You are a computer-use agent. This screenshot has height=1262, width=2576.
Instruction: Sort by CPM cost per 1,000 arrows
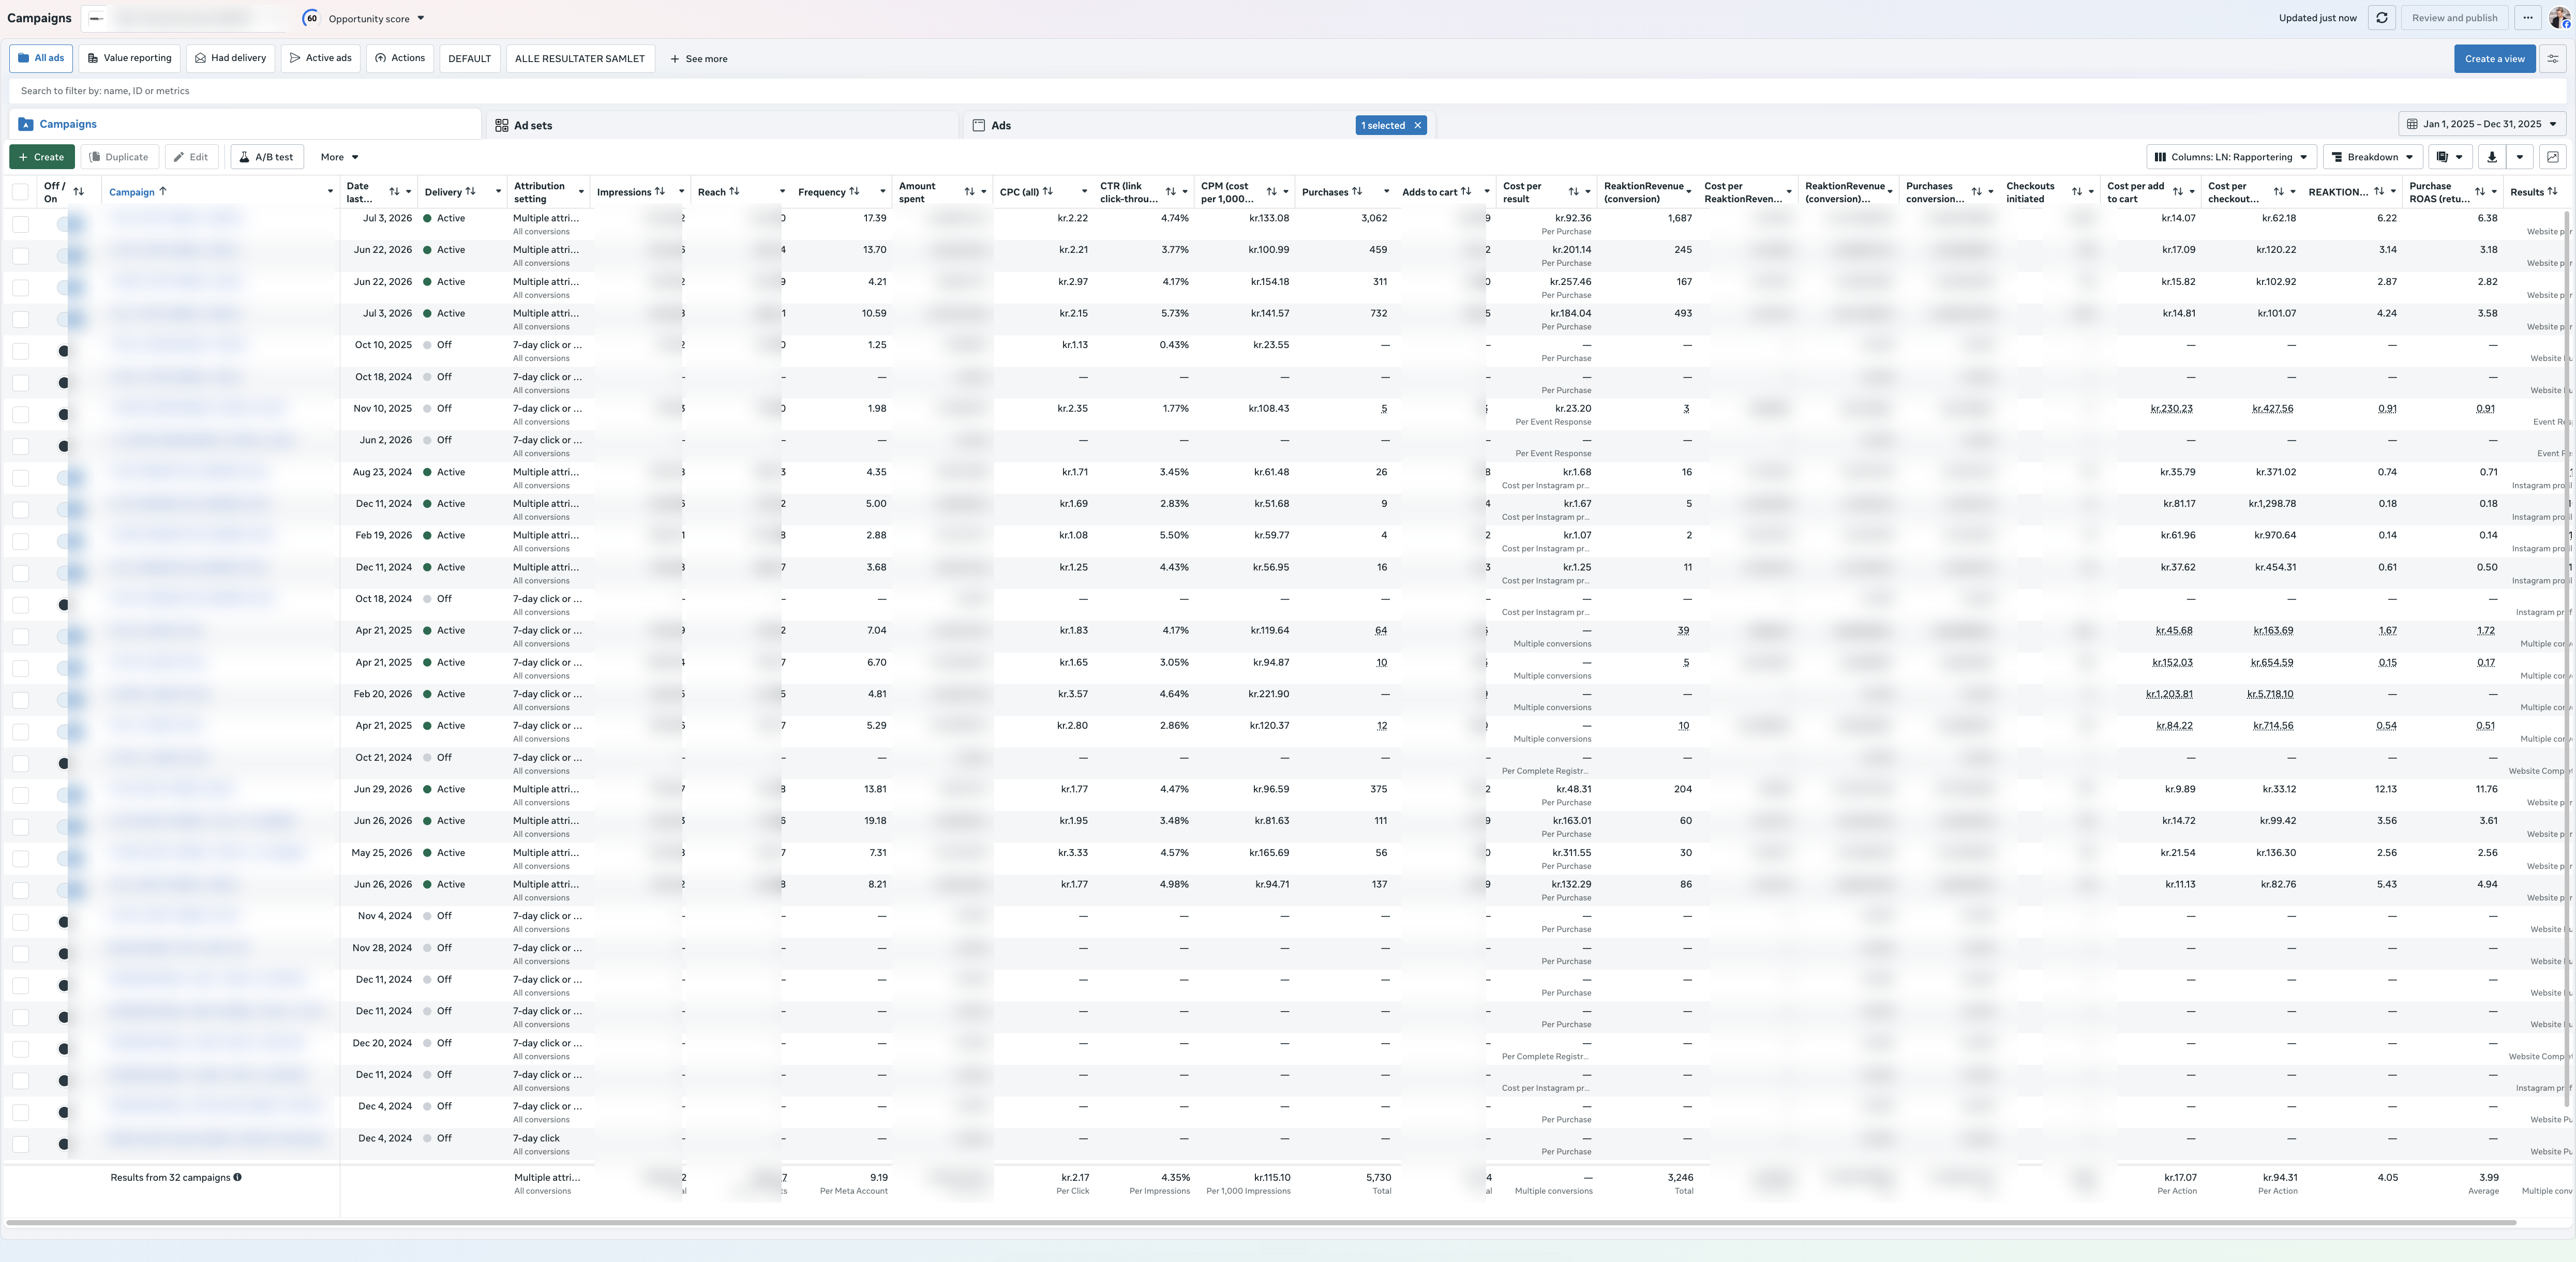pyautogui.click(x=1271, y=192)
